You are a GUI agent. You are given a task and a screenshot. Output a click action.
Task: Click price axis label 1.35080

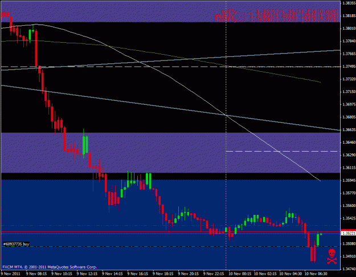(349, 243)
